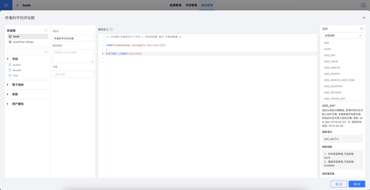370x190 pixels.
Task: Search datasets with the 数据集 magnifier icon
Action: [46, 30]
